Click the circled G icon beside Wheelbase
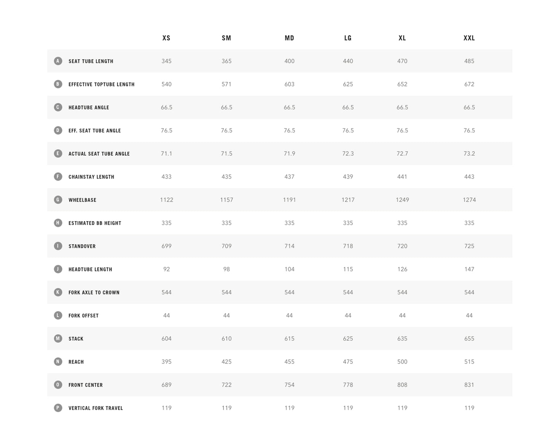This screenshot has width=550, height=440. pos(58,200)
